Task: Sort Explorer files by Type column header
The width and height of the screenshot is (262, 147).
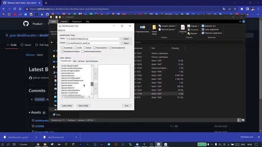Action: pyautogui.click(x=160, y=48)
